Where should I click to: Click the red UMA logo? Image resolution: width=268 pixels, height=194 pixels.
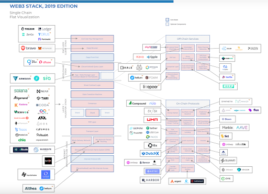pos(152,120)
